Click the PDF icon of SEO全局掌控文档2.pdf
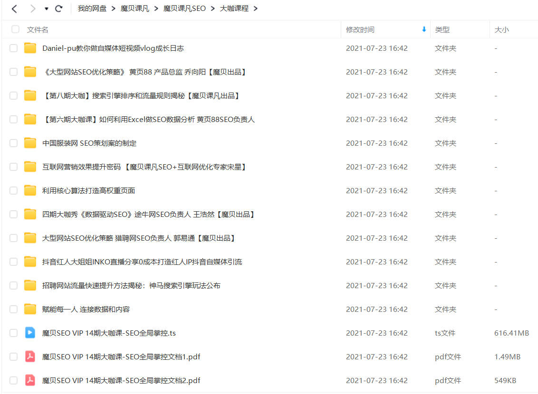This screenshot has width=538, height=394. tap(30, 380)
